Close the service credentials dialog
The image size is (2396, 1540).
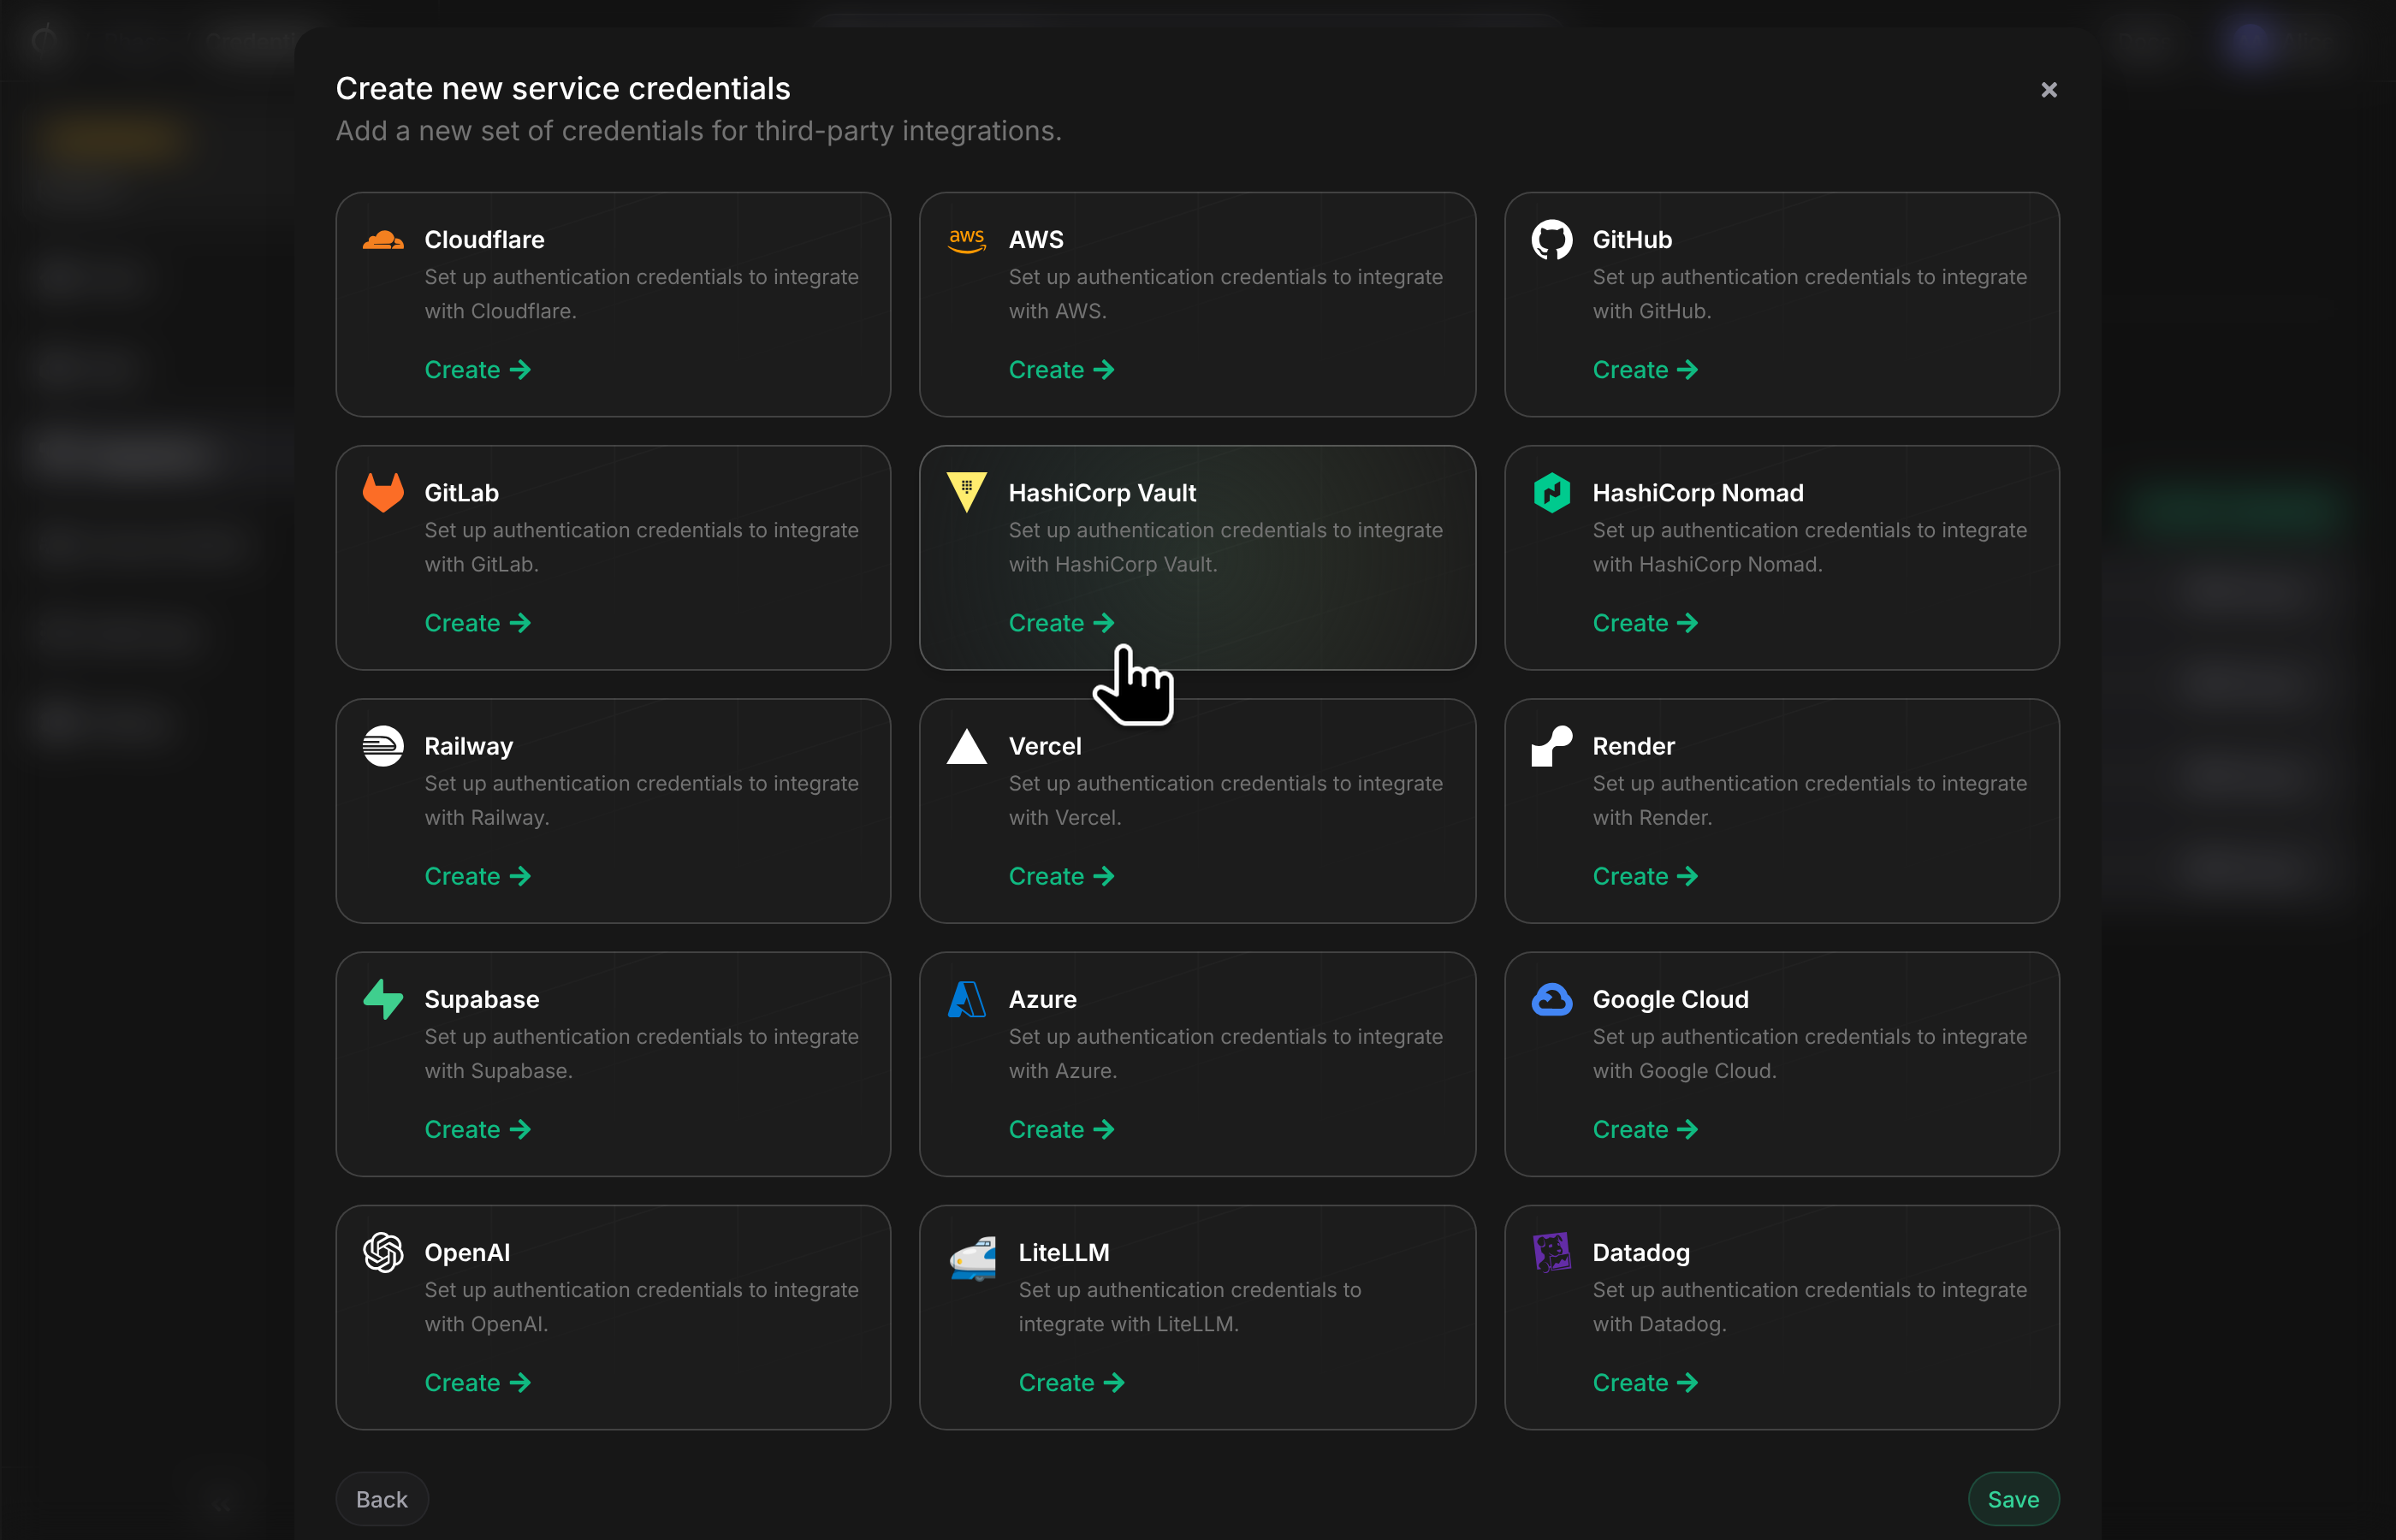(2049, 90)
